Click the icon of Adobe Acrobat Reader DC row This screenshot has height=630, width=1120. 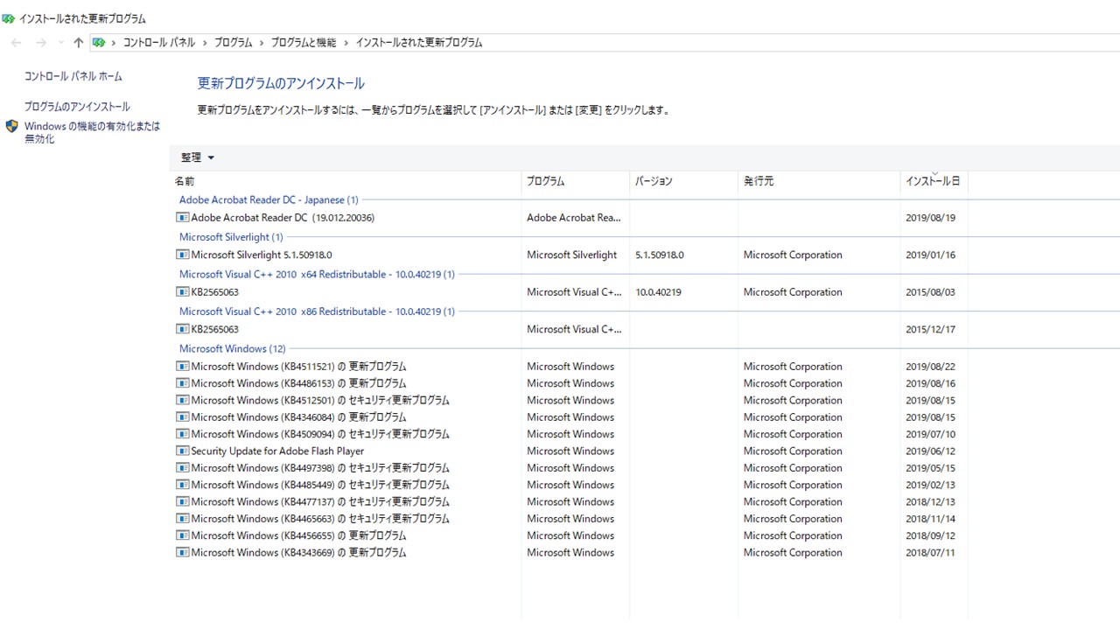point(182,218)
